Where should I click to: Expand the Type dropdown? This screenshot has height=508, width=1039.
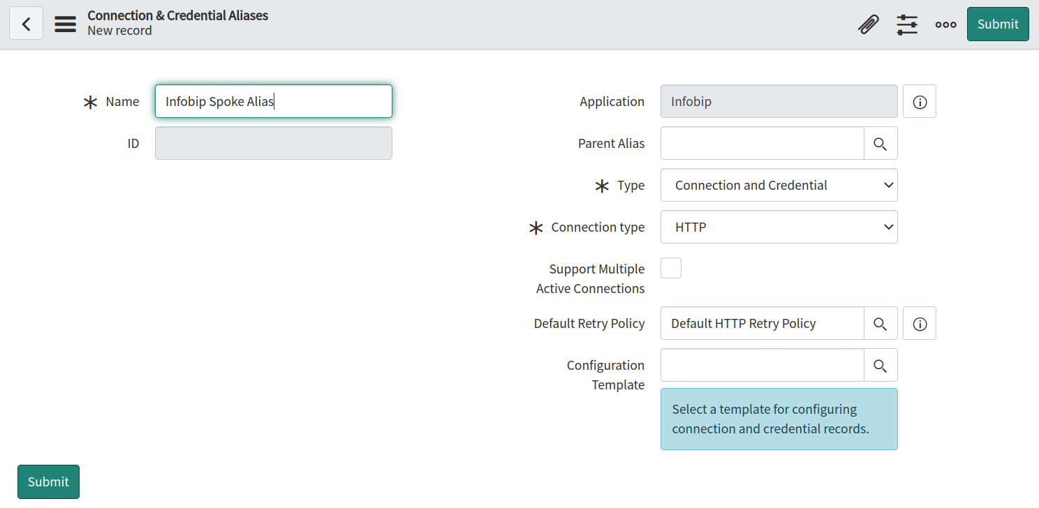tap(779, 186)
